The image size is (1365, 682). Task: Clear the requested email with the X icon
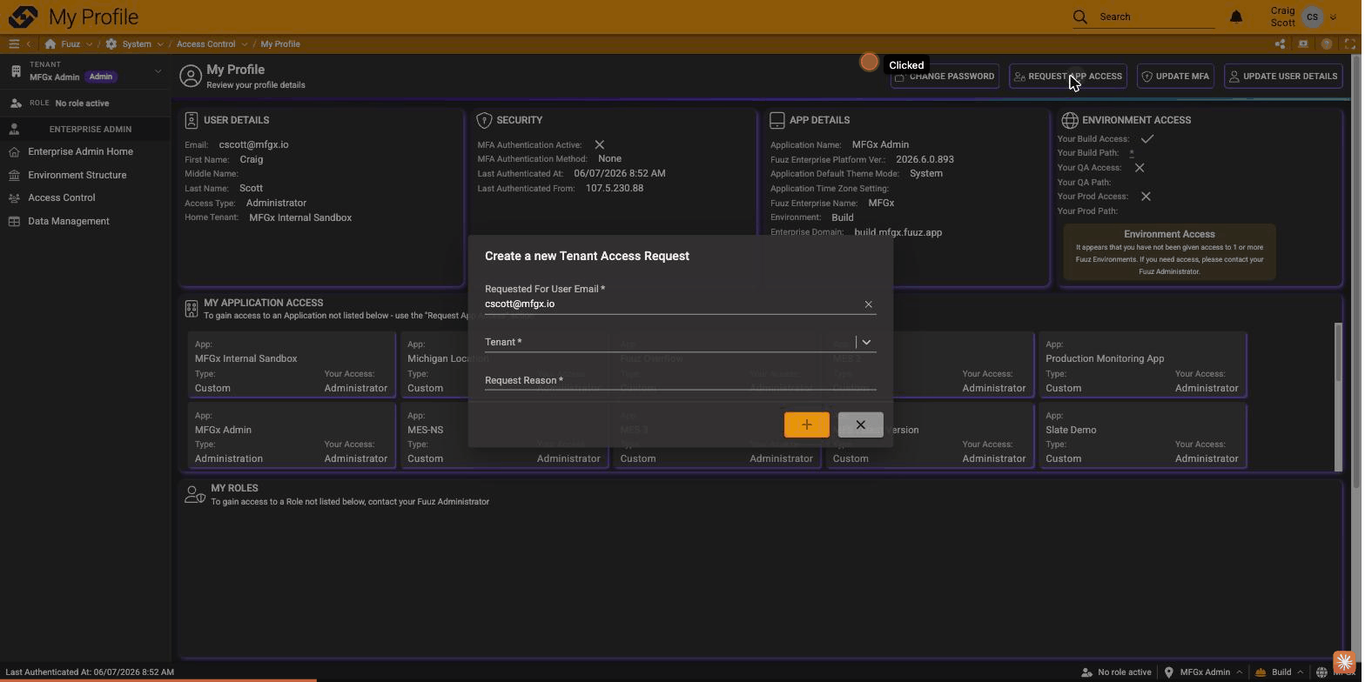click(868, 304)
